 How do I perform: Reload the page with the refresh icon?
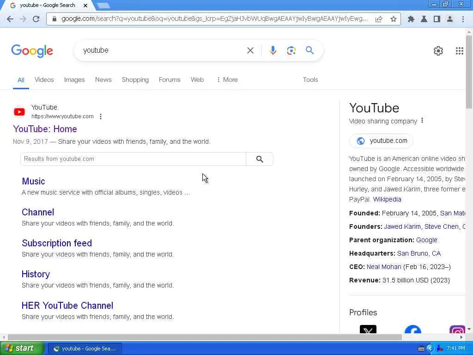[x=36, y=19]
